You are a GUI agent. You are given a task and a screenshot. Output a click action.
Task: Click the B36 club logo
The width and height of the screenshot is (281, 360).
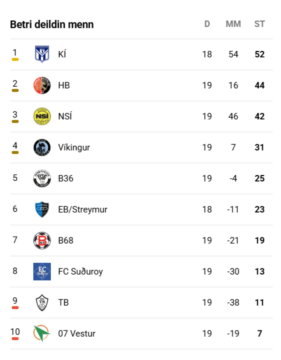click(x=42, y=178)
